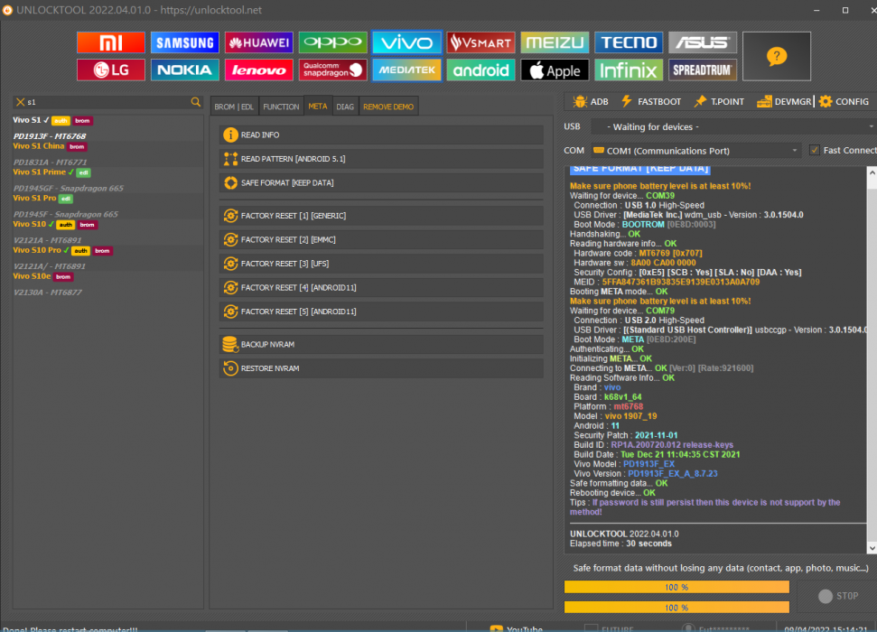Viewport: 877px width, 632px height.
Task: Select the Xiaomi Mi brand logo
Action: (x=111, y=42)
